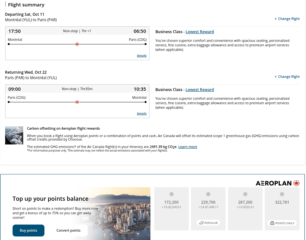
Task: Click the back chevron beside departing Change flight
Action: (x=276, y=19)
